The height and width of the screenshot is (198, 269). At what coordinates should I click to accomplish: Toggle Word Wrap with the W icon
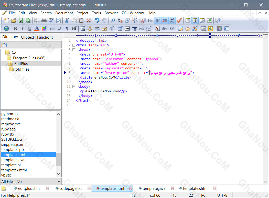coord(157,20)
